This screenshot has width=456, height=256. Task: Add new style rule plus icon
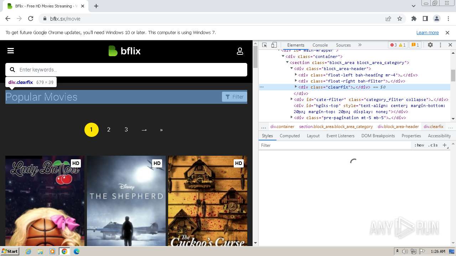coord(445,145)
